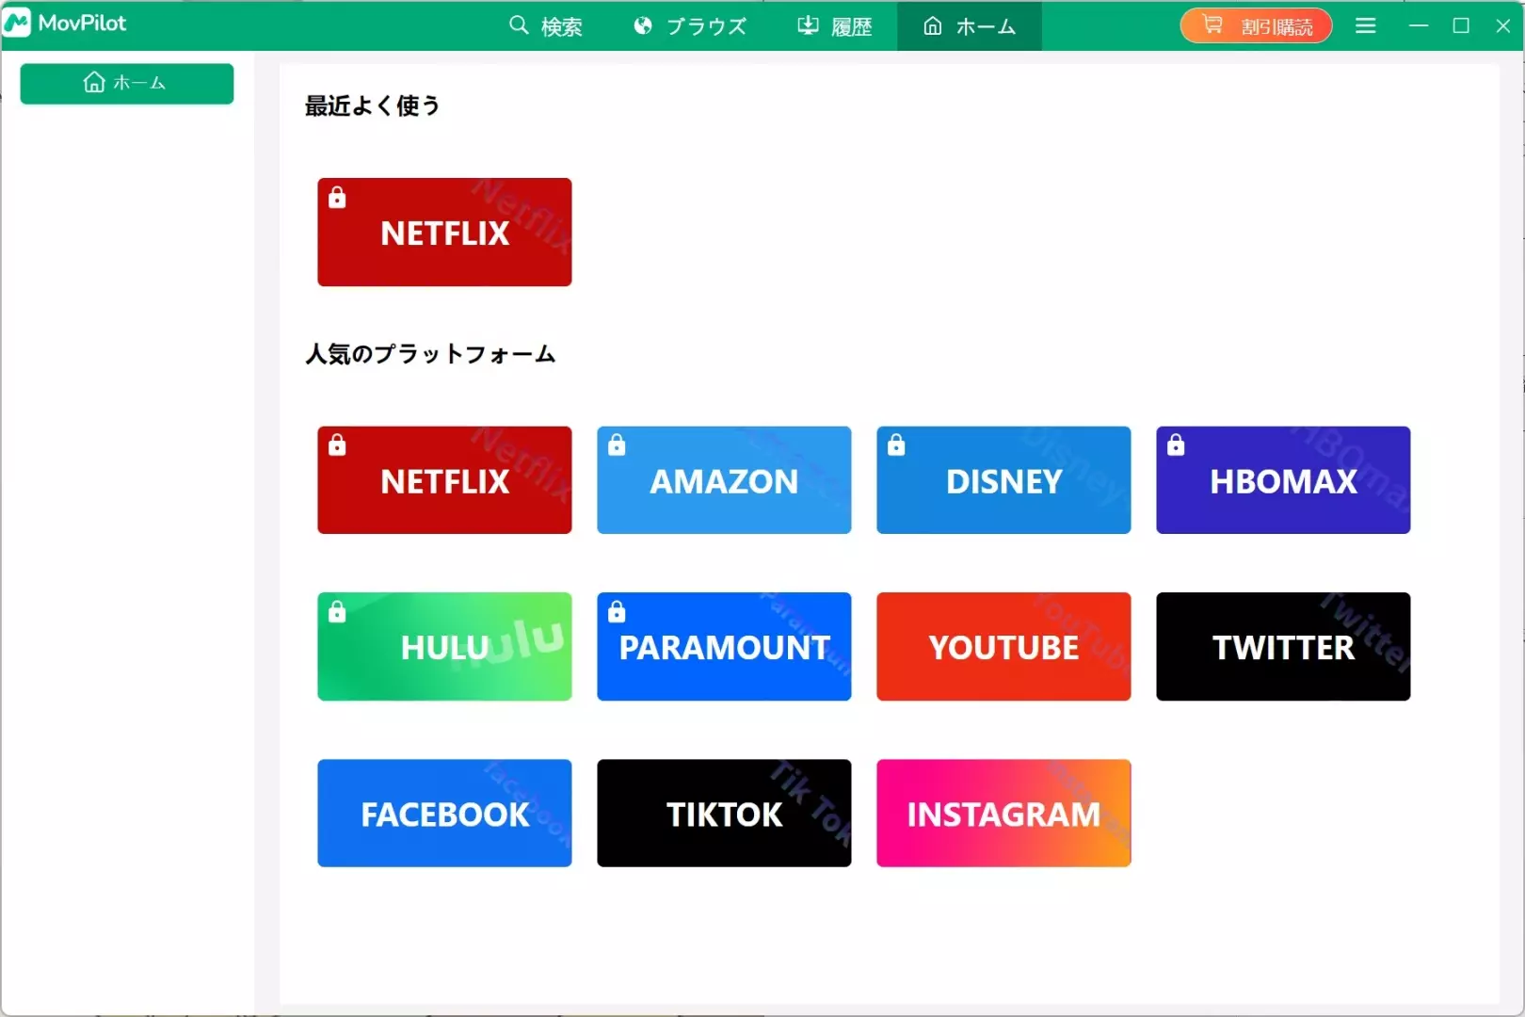Click lock icon on popular NETFLIX tile
This screenshot has width=1525, height=1017.
click(337, 445)
